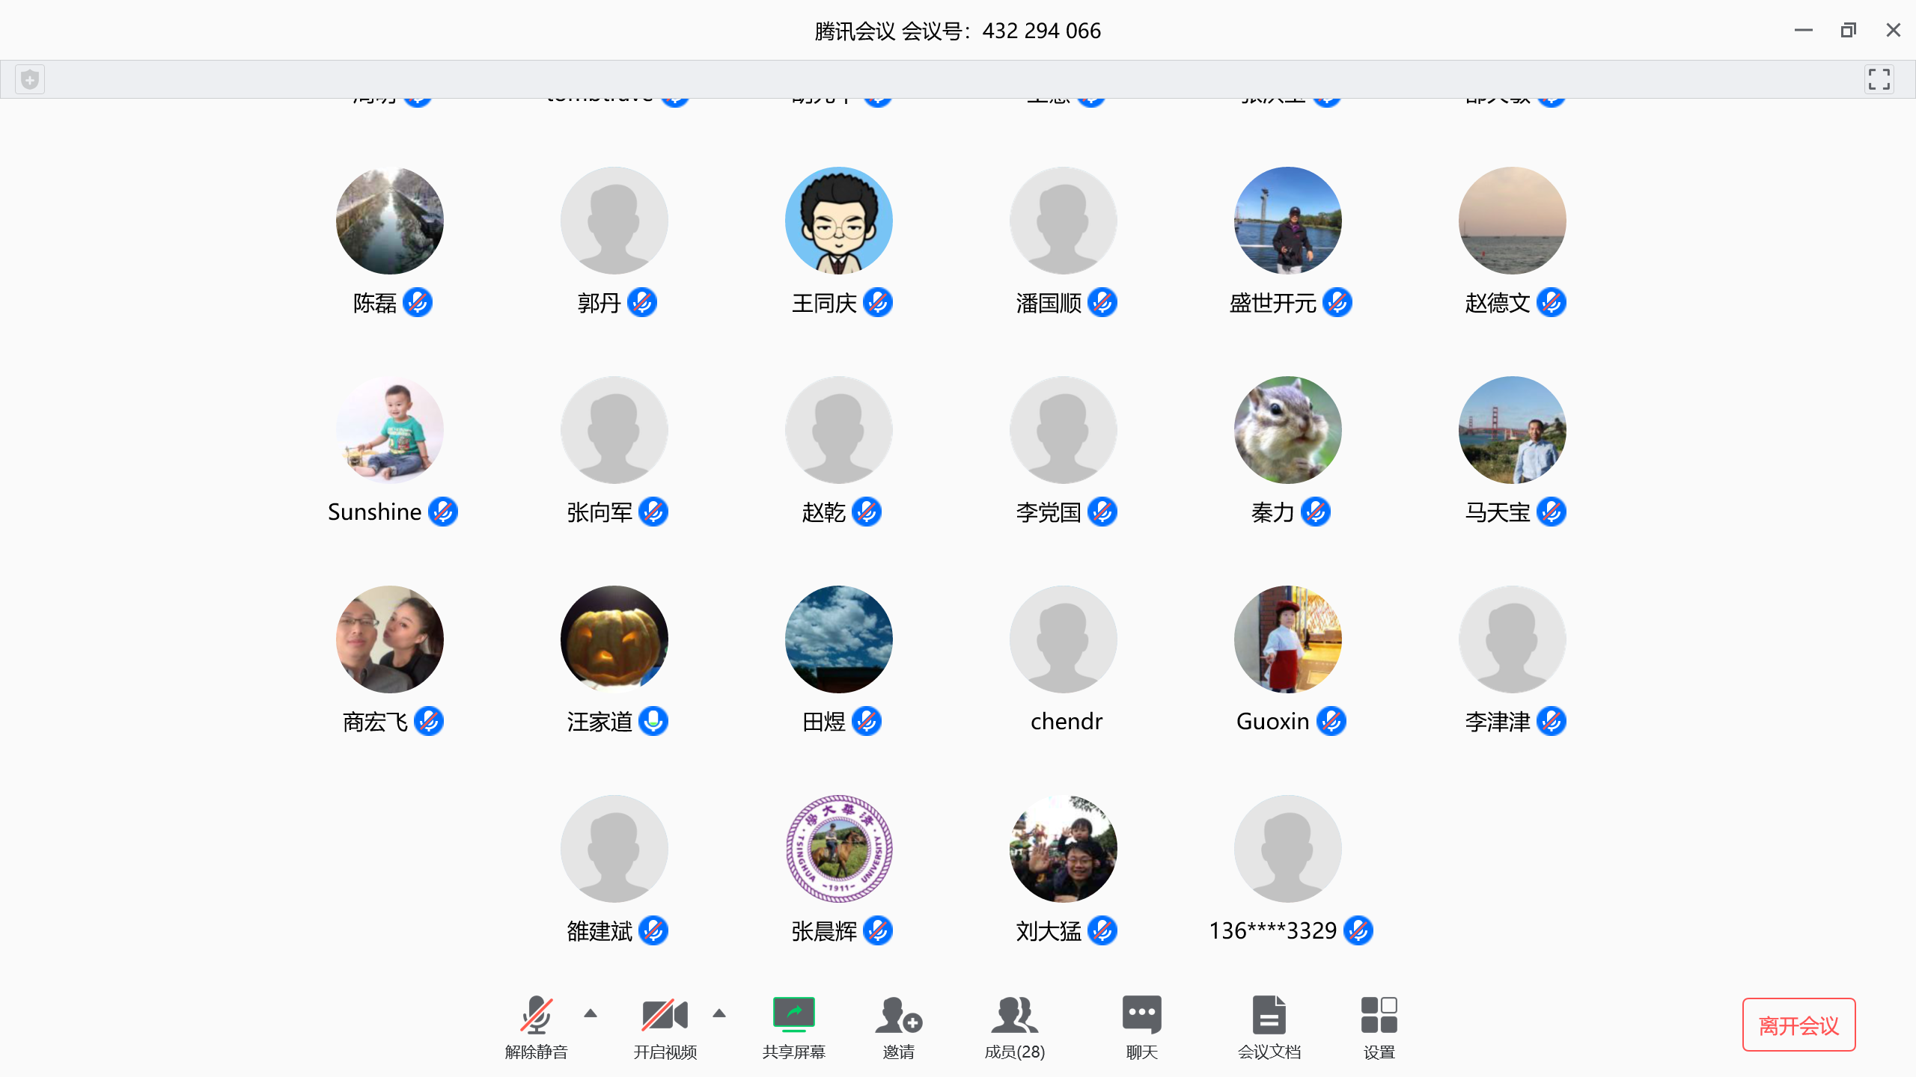Click the security shield icon at top left
The image size is (1916, 1077).
click(30, 79)
